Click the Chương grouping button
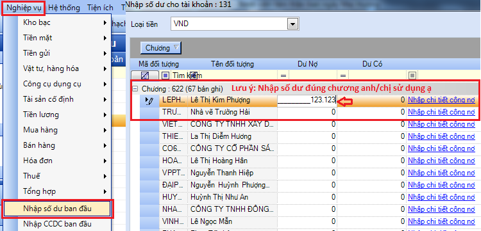Image resolution: width=481 pixels, height=231 pixels. (x=161, y=48)
